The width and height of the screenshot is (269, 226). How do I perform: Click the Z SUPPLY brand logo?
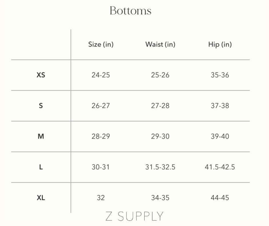(134, 216)
